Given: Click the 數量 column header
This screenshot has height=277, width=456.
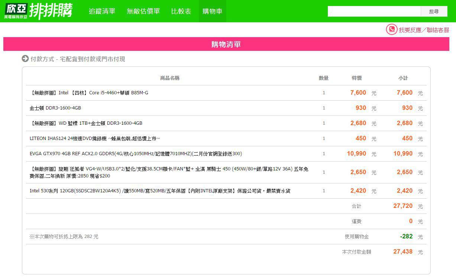Looking at the screenshot, I should pyautogui.click(x=324, y=78).
